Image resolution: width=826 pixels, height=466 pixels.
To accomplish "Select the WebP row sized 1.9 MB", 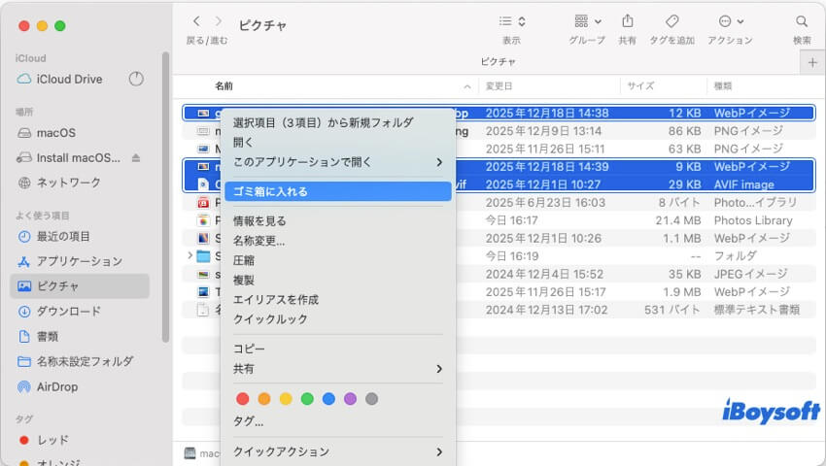I will 499,291.
